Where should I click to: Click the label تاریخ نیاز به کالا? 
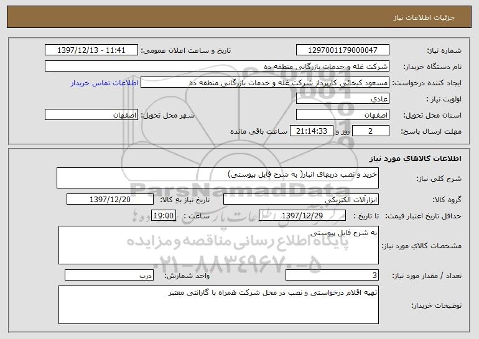click(185, 200)
